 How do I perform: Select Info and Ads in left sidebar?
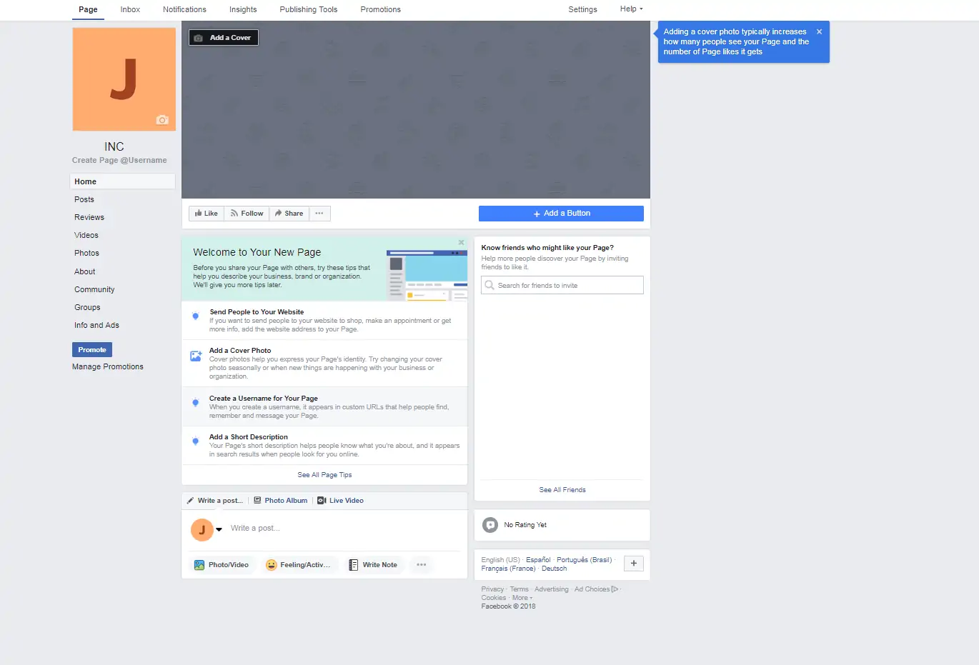coord(96,326)
